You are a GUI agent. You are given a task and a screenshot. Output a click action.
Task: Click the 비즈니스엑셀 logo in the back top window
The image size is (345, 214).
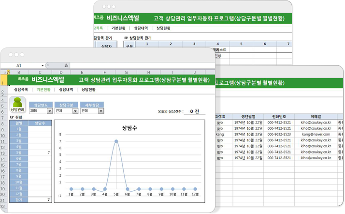tap(123, 18)
